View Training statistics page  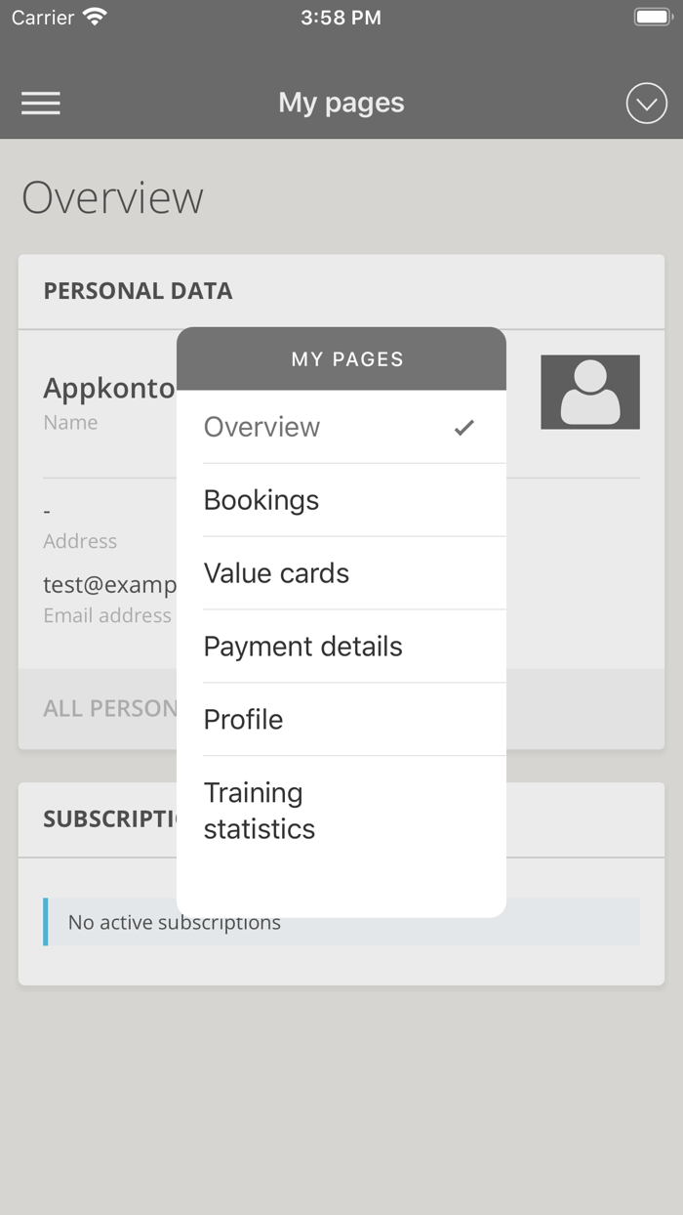pyautogui.click(x=260, y=811)
